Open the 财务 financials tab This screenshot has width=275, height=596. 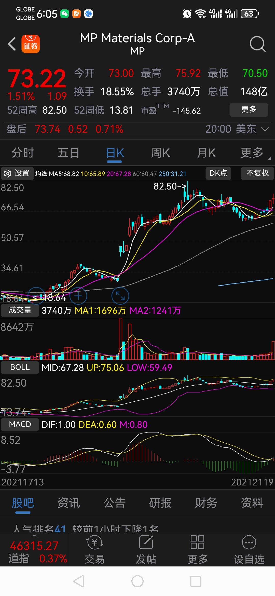[206, 503]
